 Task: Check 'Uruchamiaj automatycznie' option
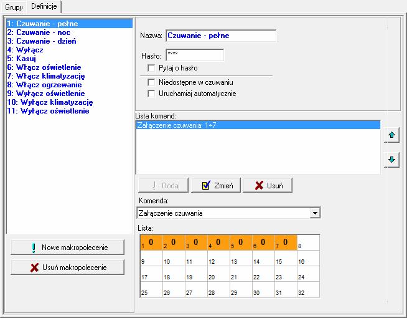pyautogui.click(x=151, y=94)
